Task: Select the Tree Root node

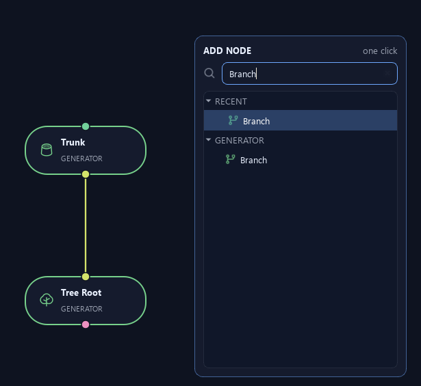Action: pyautogui.click(x=86, y=301)
